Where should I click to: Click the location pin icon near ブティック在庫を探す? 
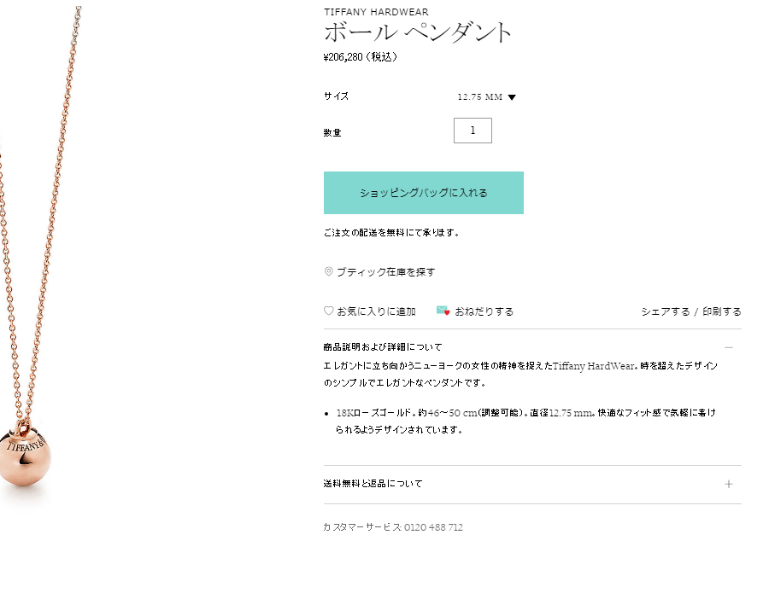pos(327,271)
